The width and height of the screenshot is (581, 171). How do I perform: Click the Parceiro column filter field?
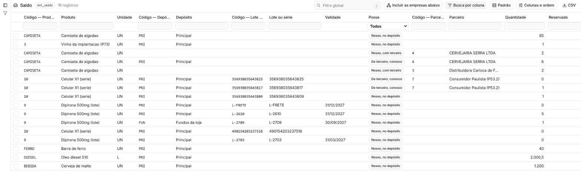coord(475,26)
